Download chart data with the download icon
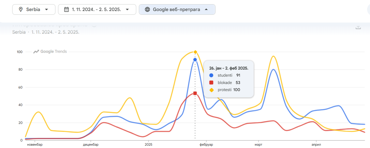The image size is (370, 148). [358, 27]
